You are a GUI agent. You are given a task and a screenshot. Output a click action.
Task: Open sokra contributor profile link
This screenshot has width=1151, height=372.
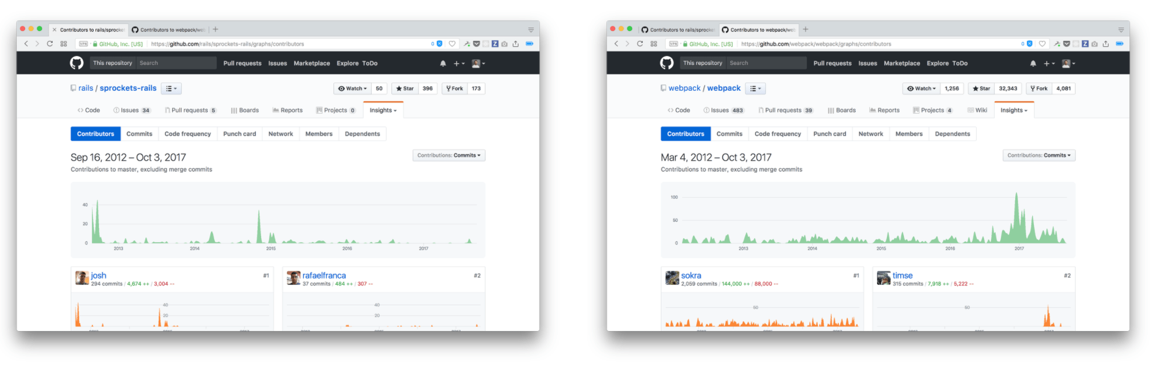tap(691, 275)
